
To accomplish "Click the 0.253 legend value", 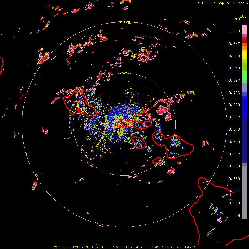I will tap(234, 203).
